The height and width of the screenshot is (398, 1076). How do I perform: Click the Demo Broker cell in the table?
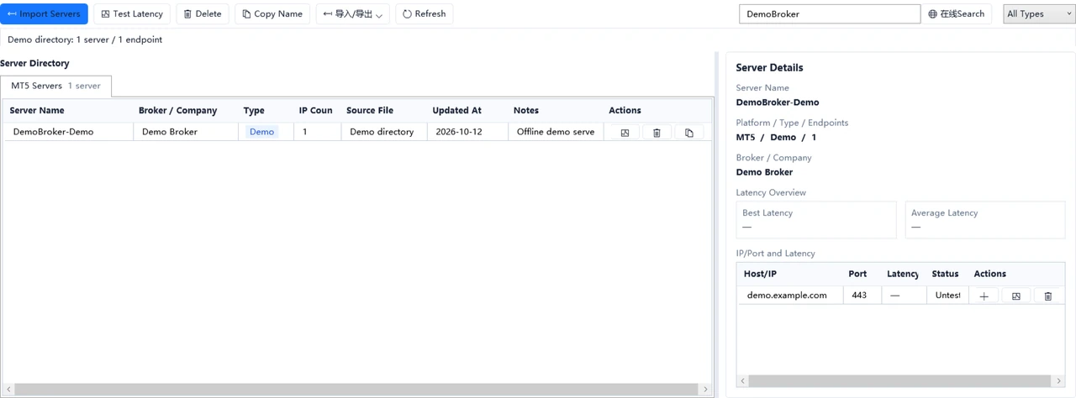[x=185, y=132]
